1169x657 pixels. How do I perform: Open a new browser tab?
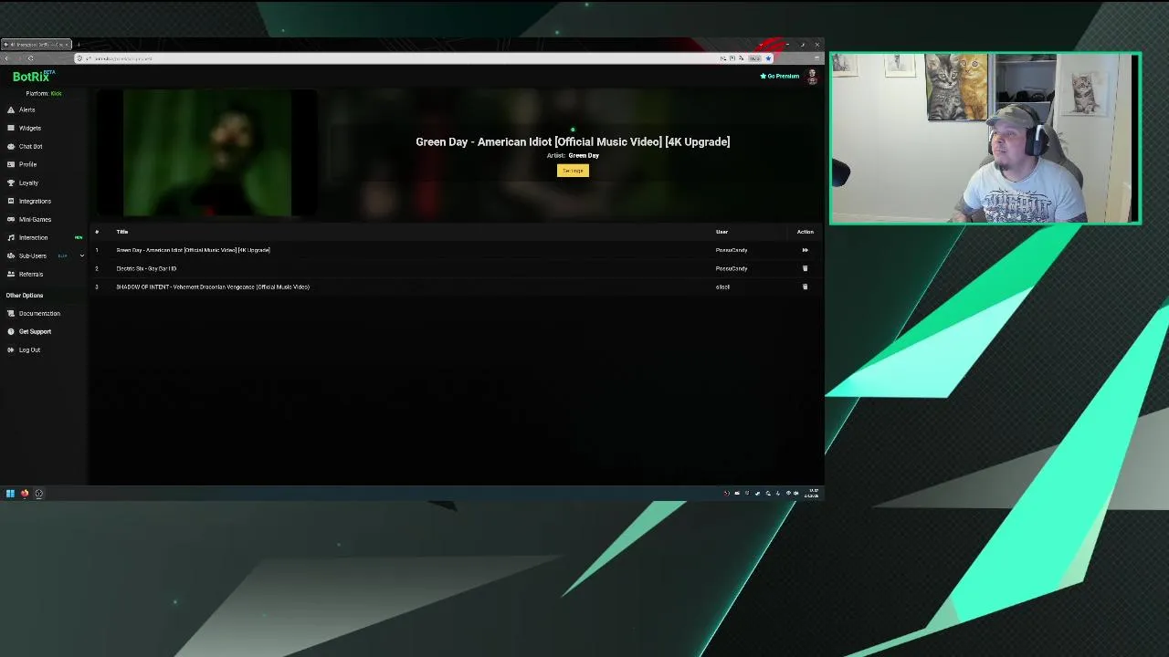79,44
